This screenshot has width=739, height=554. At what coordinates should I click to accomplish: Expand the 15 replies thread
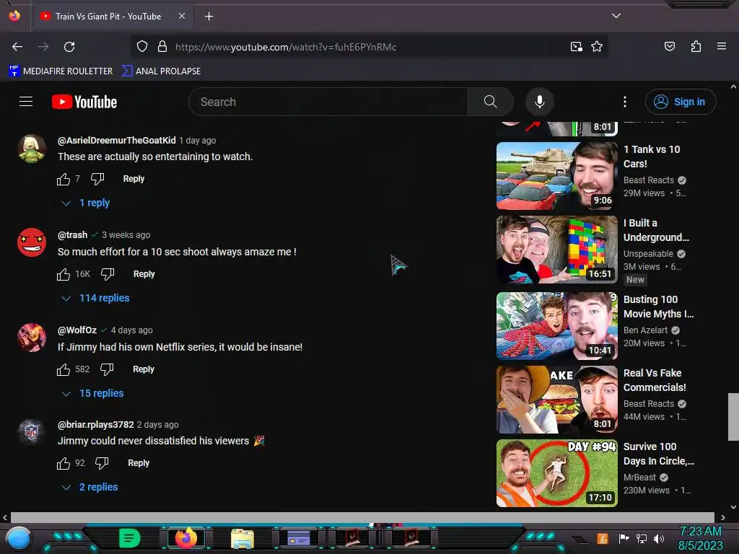pos(93,393)
